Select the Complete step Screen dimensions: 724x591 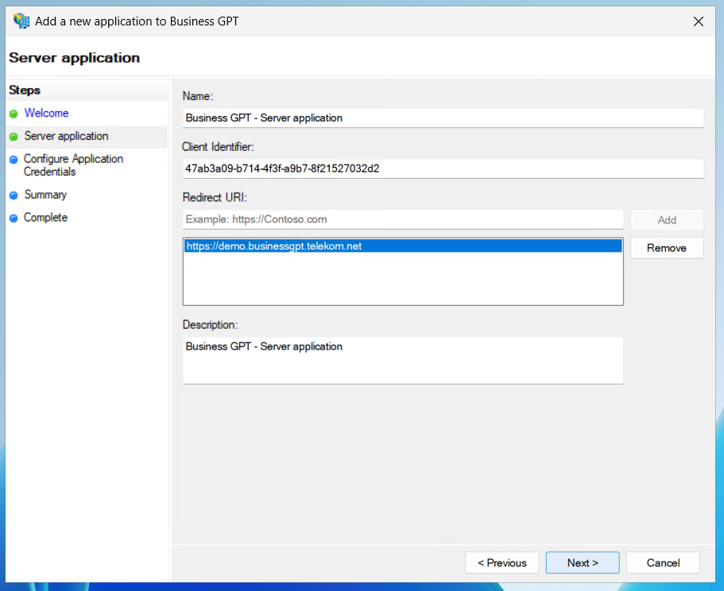tap(46, 218)
